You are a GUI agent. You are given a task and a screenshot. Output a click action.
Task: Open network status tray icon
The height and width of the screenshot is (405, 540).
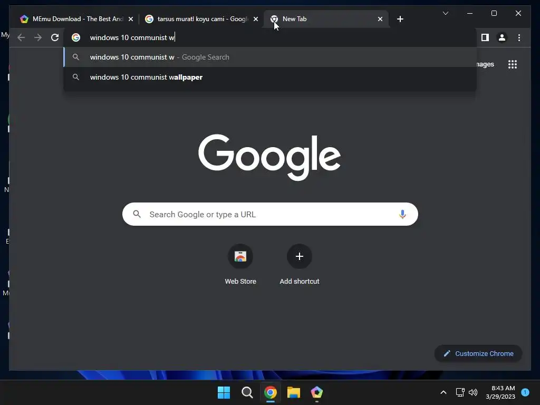(x=460, y=392)
